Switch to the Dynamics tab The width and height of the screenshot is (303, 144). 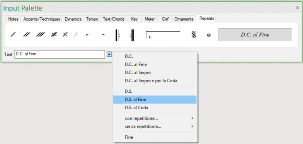pyautogui.click(x=73, y=19)
